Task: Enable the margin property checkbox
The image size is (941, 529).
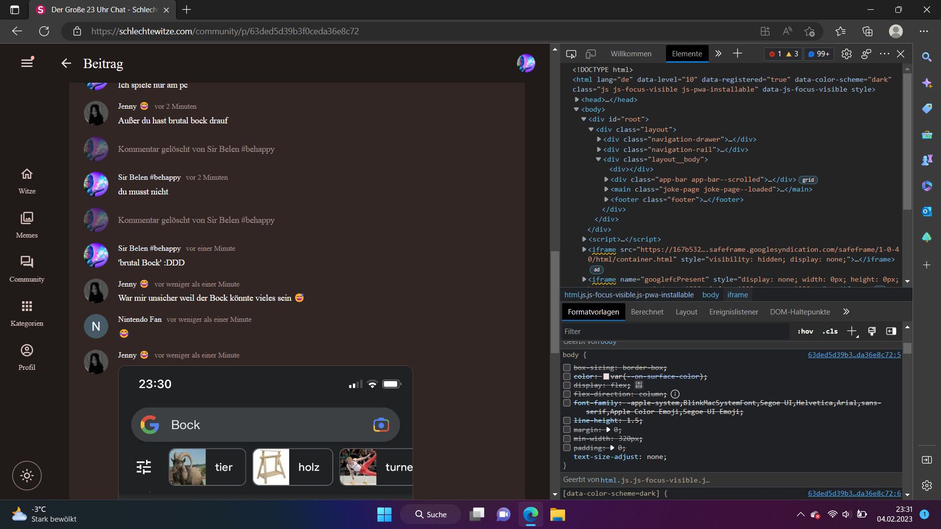Action: [x=567, y=430]
